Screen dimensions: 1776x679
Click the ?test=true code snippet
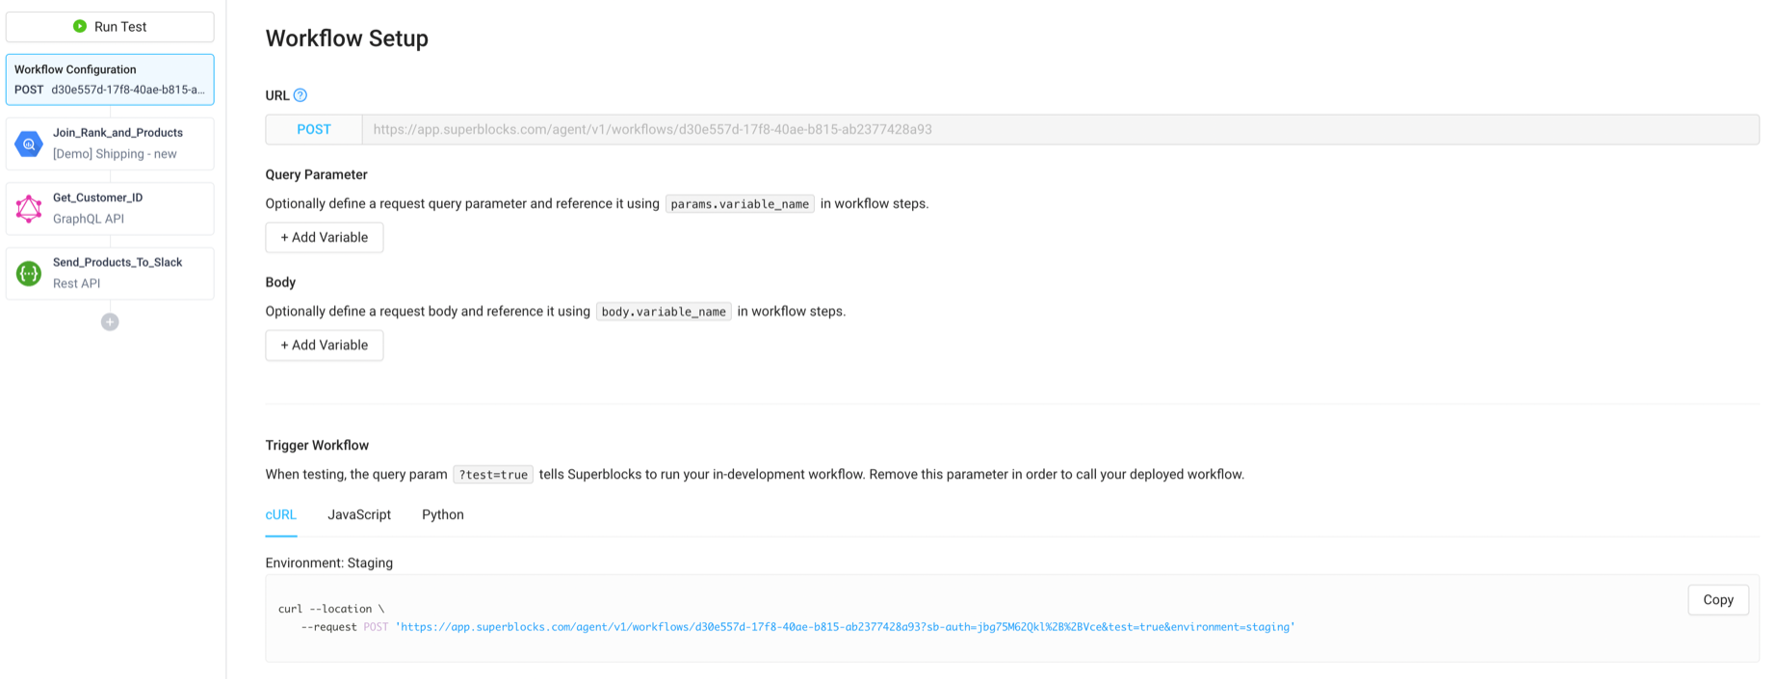pyautogui.click(x=493, y=475)
